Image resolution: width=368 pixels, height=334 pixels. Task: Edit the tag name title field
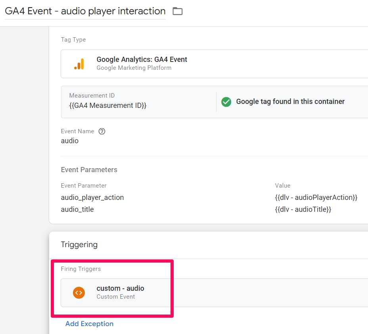(85, 11)
